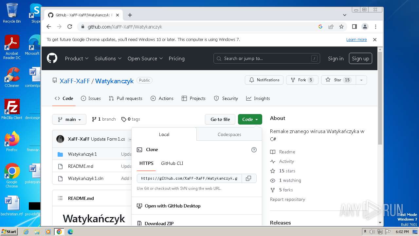Select the GitHub CLI clone option
Screen dimensions: 419x236
pyautogui.click(x=172, y=163)
